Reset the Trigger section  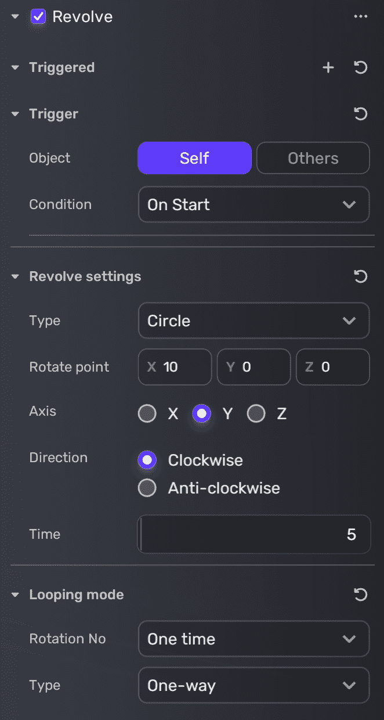(360, 114)
